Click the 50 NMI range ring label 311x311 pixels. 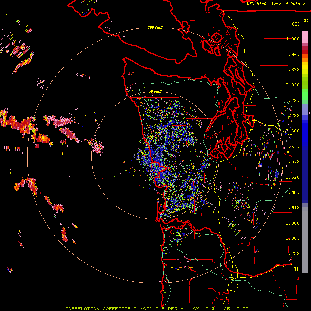[155, 91]
